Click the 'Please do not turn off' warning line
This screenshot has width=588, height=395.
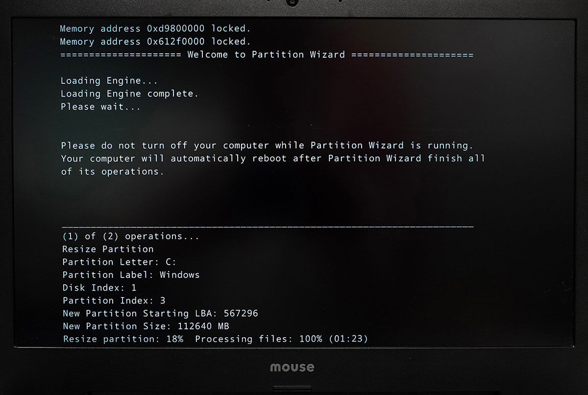(268, 146)
